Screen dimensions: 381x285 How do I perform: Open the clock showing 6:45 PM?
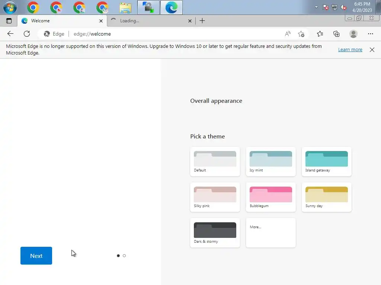pos(362,7)
